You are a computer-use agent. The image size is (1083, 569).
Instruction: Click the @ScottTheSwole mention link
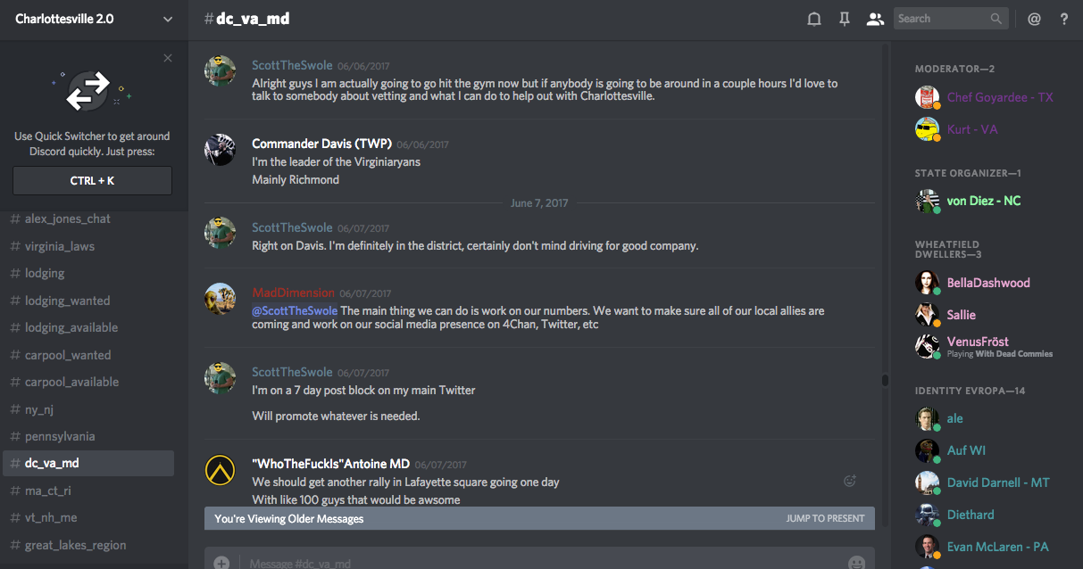(x=295, y=310)
